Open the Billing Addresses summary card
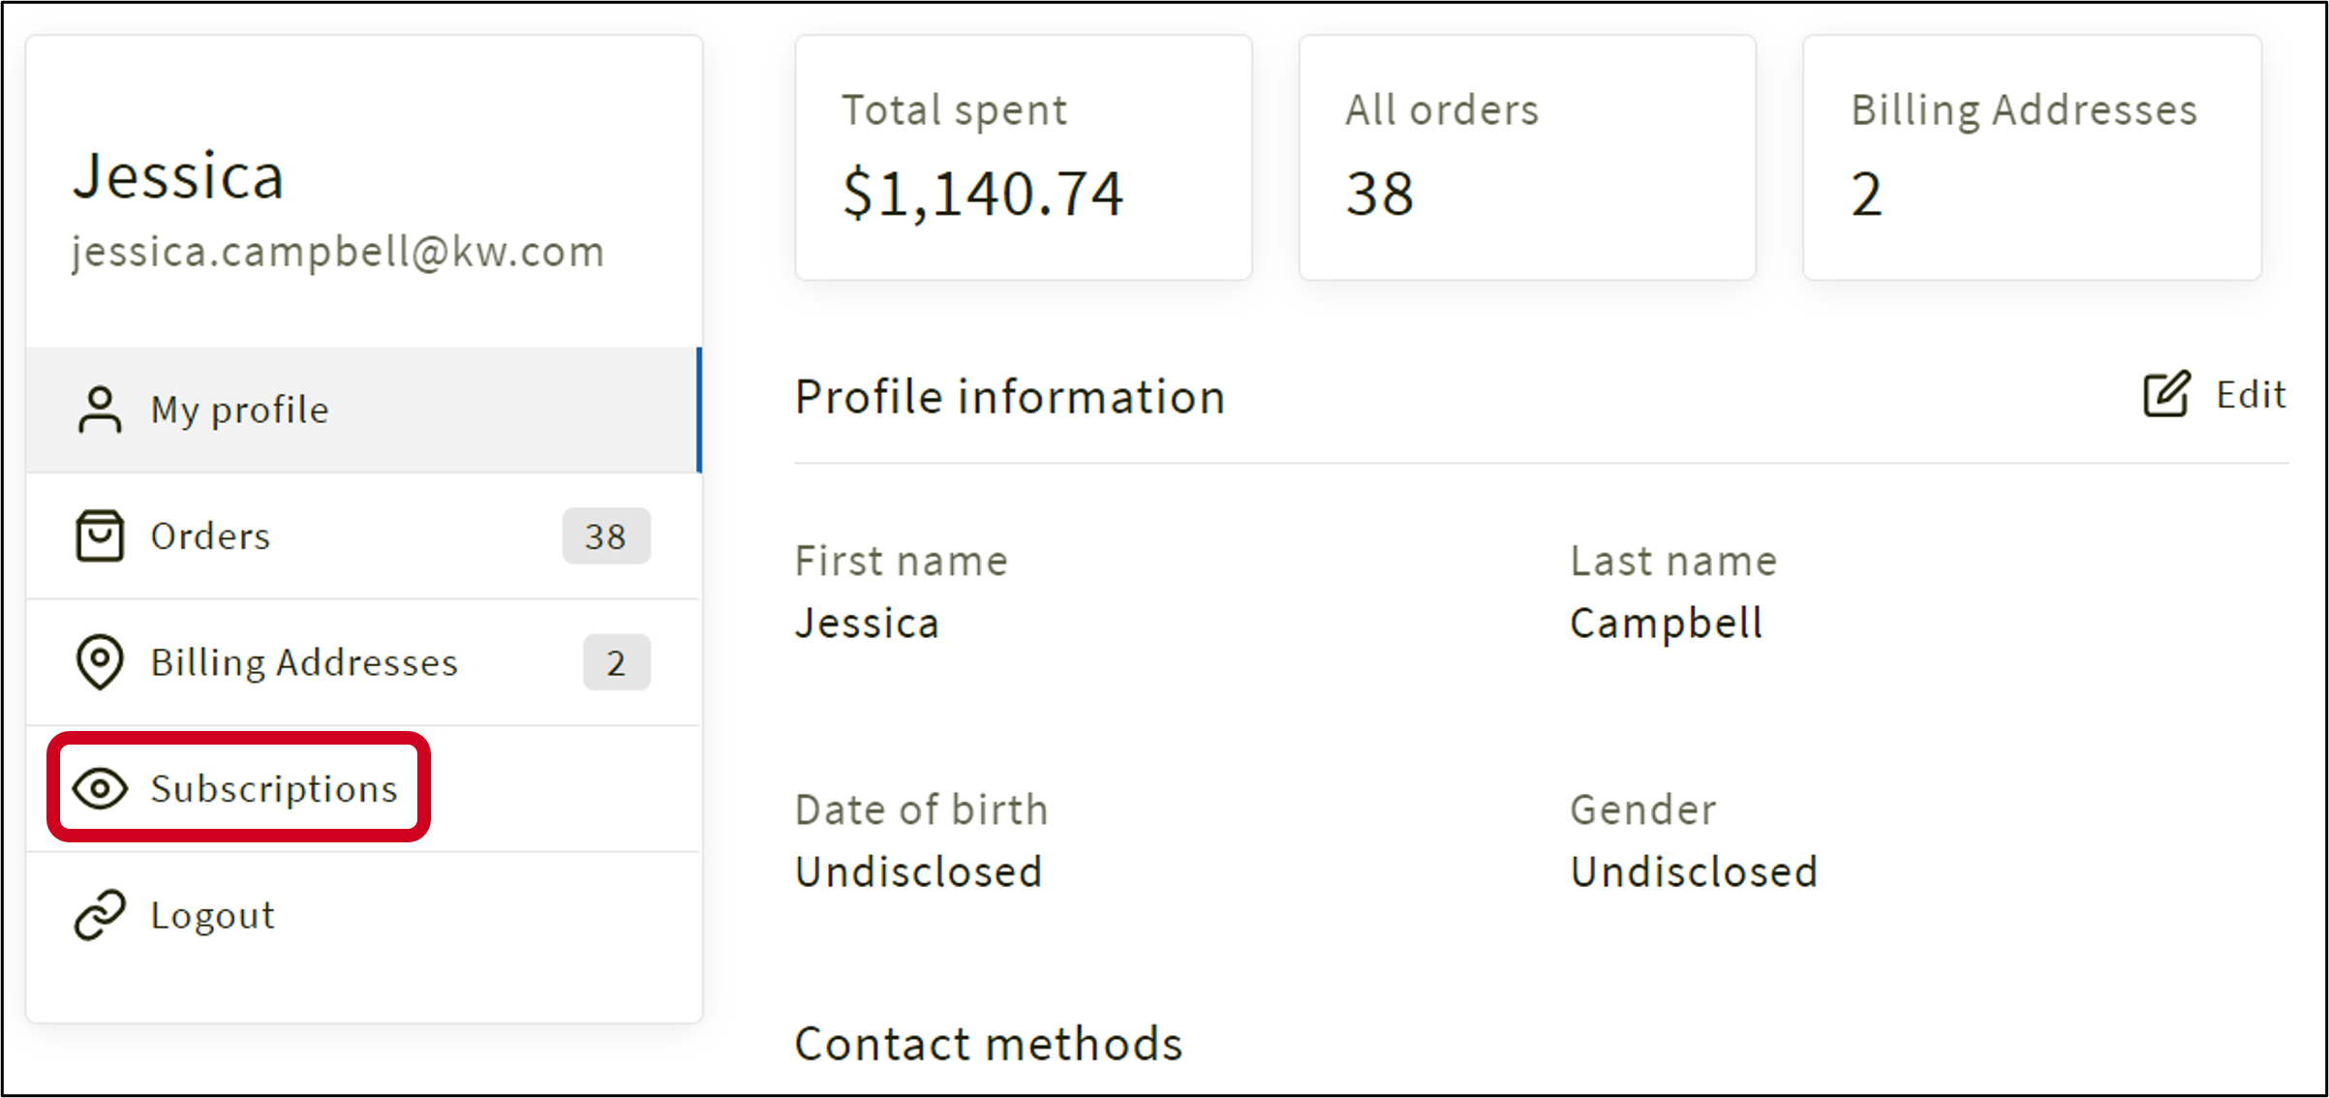The image size is (2329, 1098). (2032, 158)
